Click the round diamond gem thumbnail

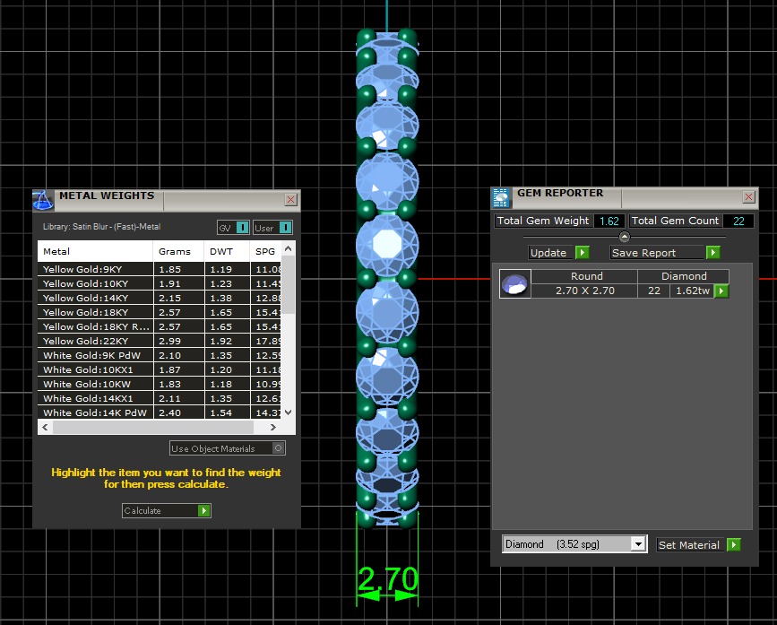coord(514,284)
